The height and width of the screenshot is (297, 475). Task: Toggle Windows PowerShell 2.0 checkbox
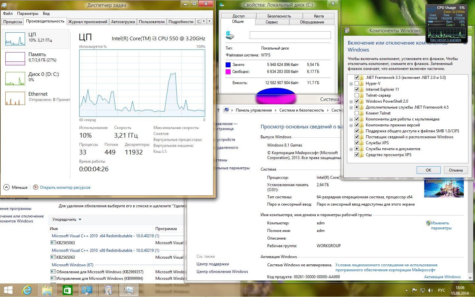tap(357, 101)
